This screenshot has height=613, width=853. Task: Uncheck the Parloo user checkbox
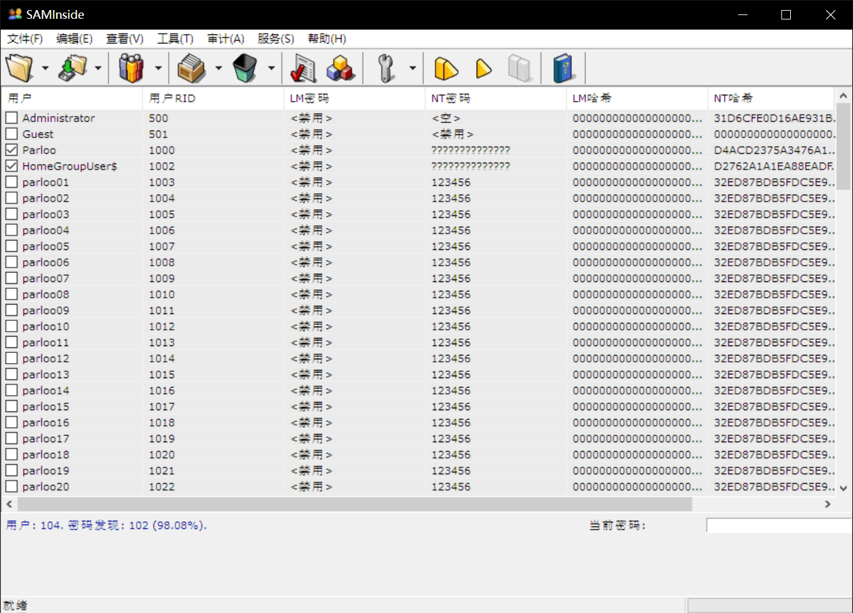(11, 149)
